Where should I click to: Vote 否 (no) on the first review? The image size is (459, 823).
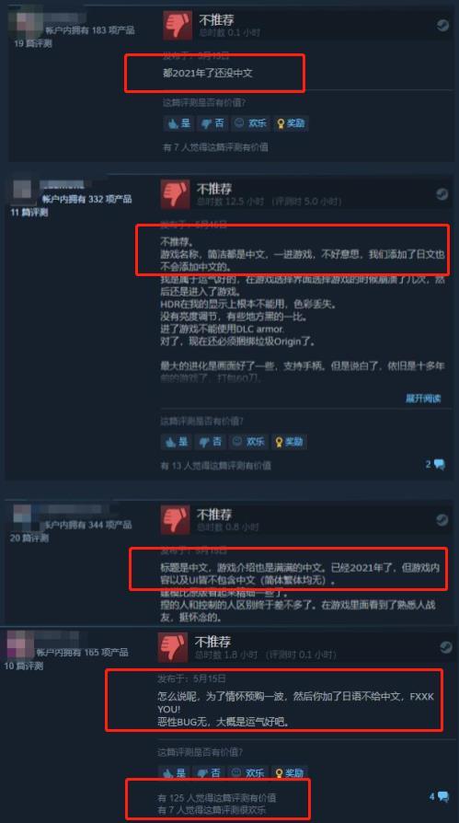[212, 123]
